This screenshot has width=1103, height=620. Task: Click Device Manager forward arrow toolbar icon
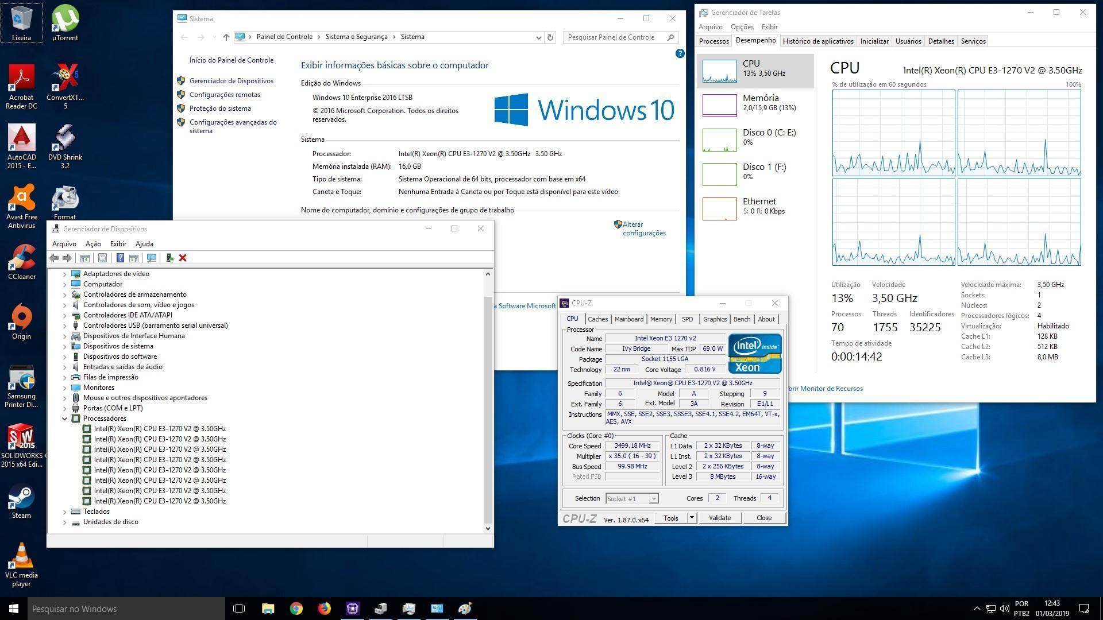point(67,258)
